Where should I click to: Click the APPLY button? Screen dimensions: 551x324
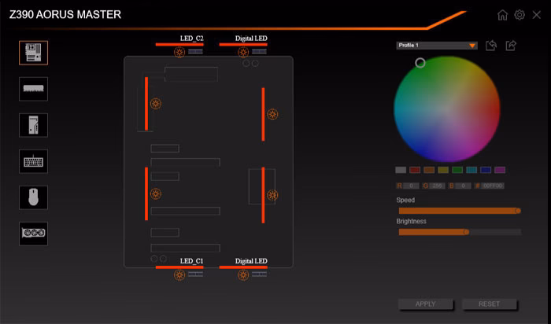point(426,304)
